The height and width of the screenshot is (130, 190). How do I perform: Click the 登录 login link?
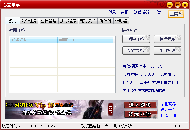pyautogui.click(x=112, y=12)
